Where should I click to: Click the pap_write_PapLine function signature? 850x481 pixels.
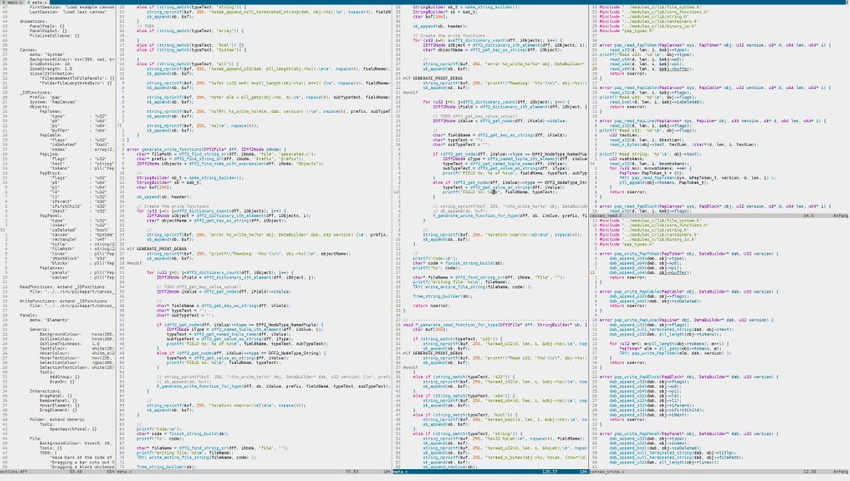[687, 320]
